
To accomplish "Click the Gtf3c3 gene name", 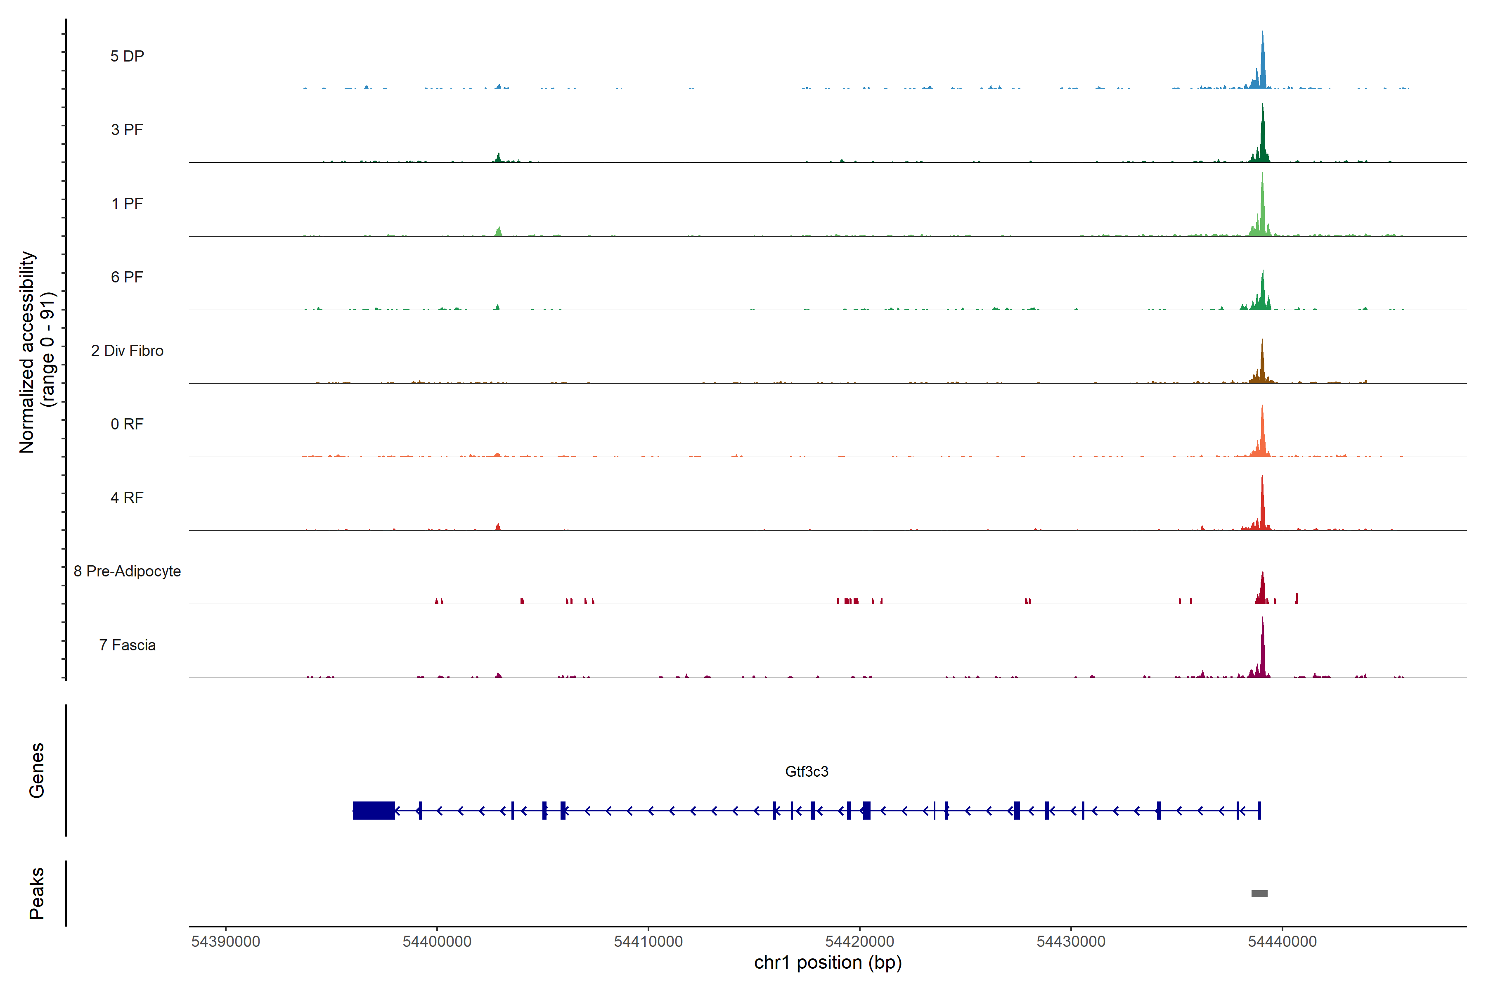I will [806, 771].
